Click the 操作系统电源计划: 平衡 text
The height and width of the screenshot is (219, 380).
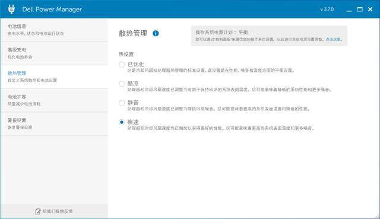pos(221,32)
